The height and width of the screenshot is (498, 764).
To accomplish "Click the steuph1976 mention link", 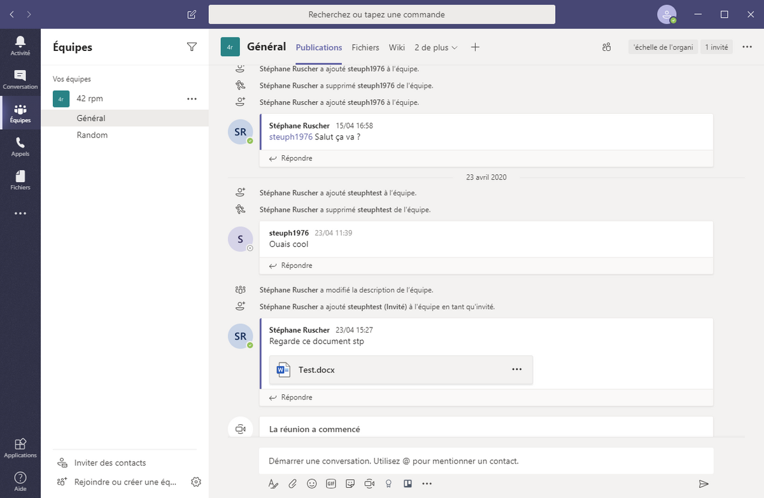I will click(x=291, y=137).
